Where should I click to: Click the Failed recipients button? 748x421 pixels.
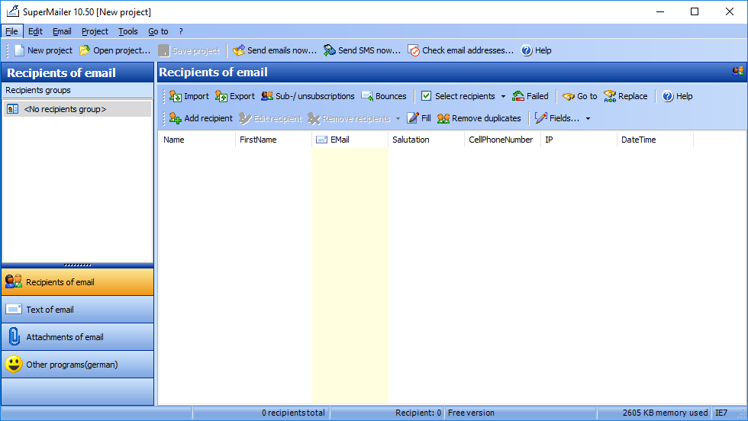tap(530, 96)
